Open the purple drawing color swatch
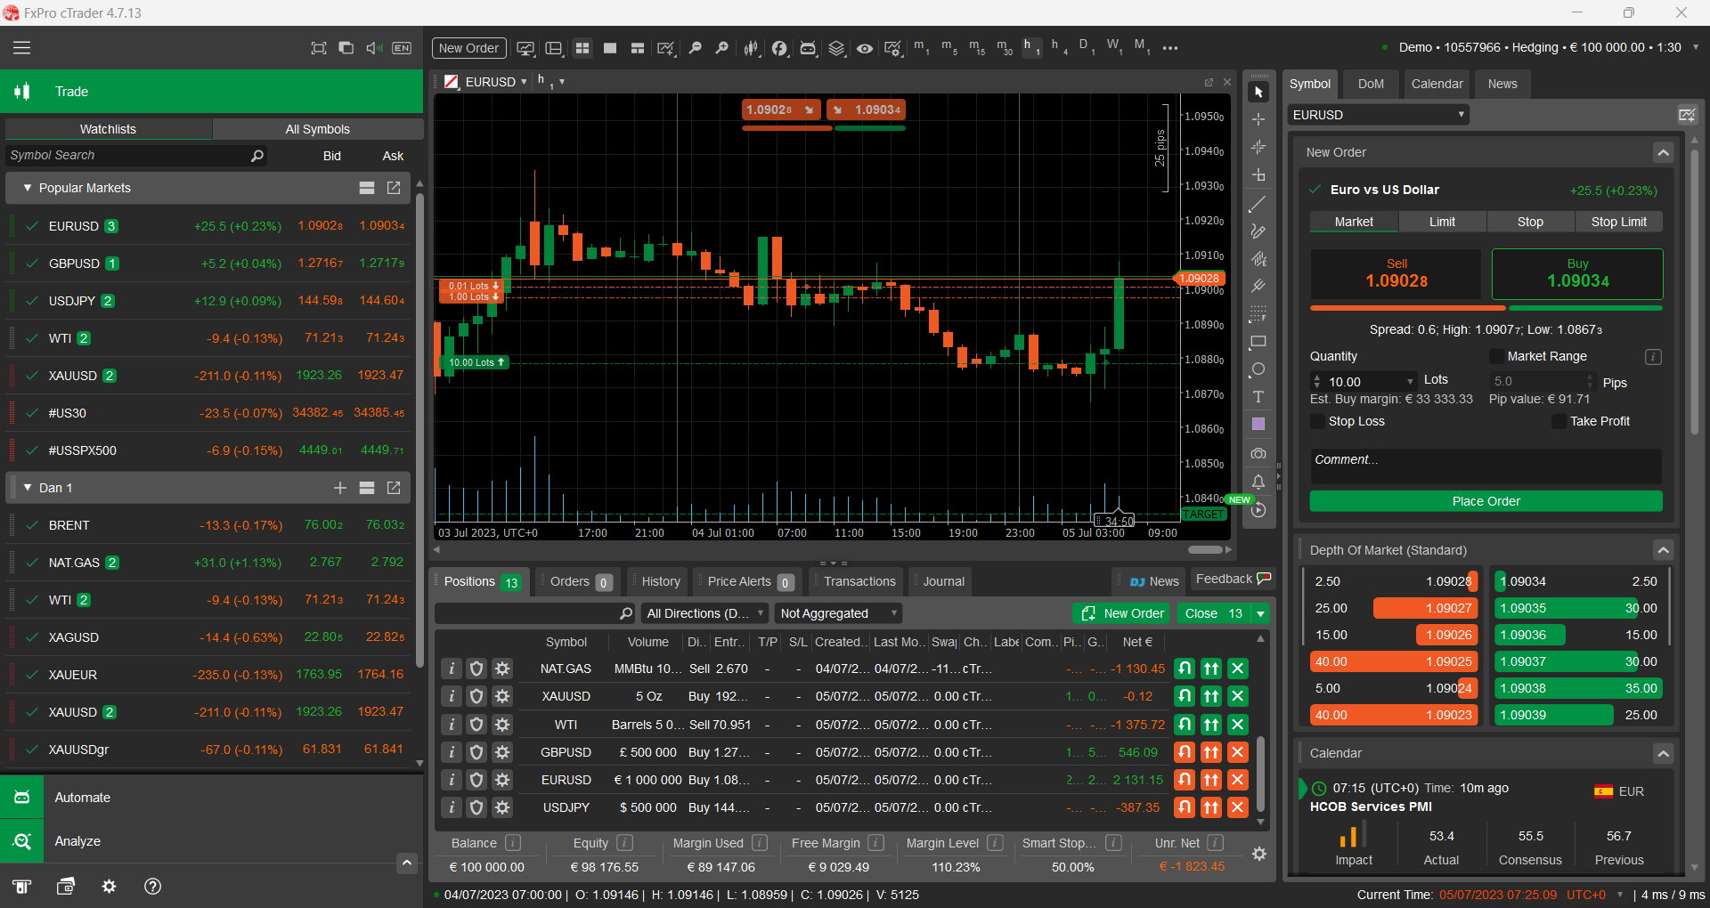Screen dimensions: 1710x908 1258,425
